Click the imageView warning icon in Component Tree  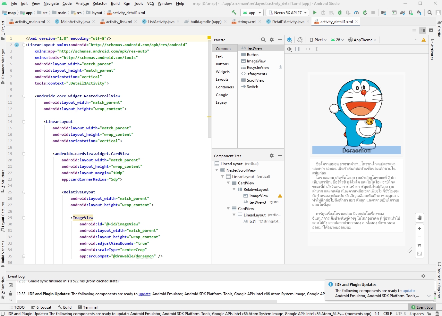(280, 196)
